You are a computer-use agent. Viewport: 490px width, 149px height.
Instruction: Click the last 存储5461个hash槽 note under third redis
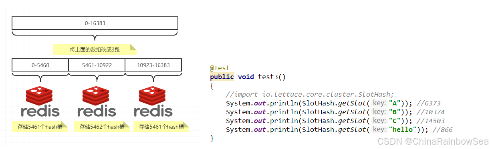161,127
